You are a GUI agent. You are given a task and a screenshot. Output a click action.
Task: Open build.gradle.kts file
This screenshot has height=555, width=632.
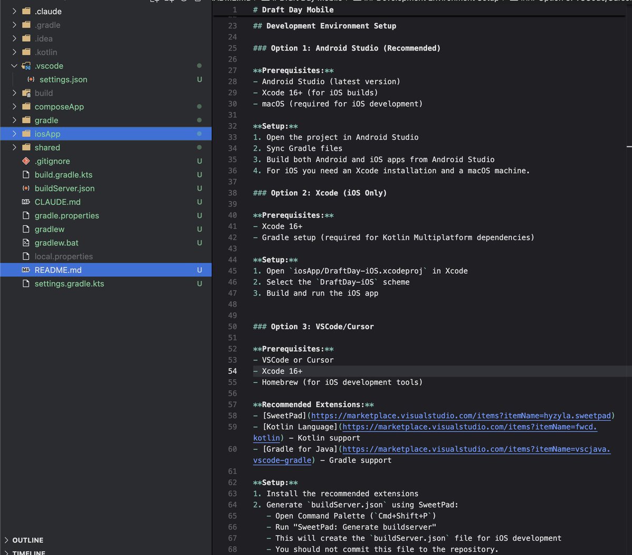click(64, 175)
